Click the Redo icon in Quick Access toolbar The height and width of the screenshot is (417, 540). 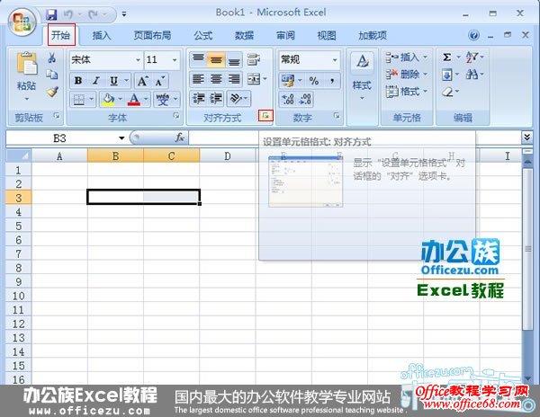pos(93,14)
